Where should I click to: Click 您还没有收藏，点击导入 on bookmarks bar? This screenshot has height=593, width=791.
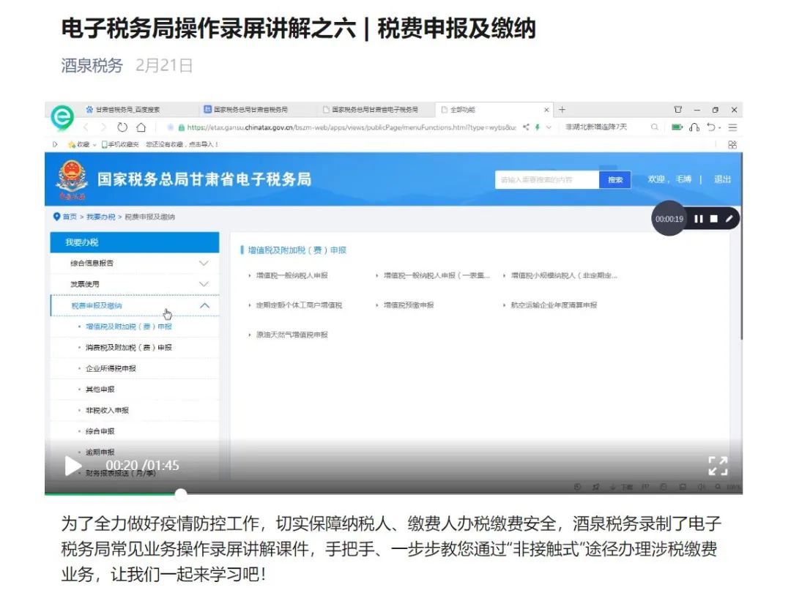pos(182,144)
